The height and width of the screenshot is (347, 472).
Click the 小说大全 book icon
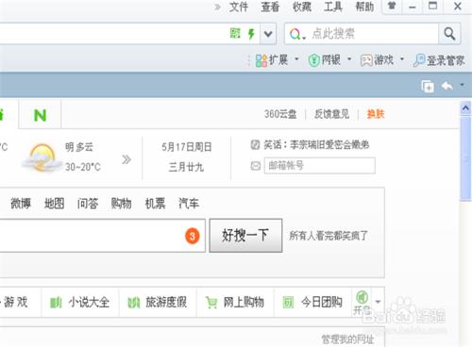[x=56, y=303]
